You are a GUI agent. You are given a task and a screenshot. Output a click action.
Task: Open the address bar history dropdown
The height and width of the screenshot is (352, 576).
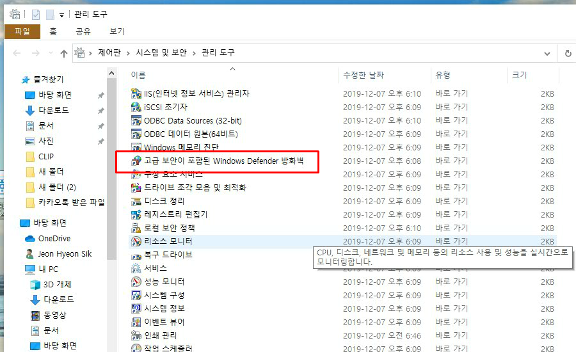coord(547,54)
